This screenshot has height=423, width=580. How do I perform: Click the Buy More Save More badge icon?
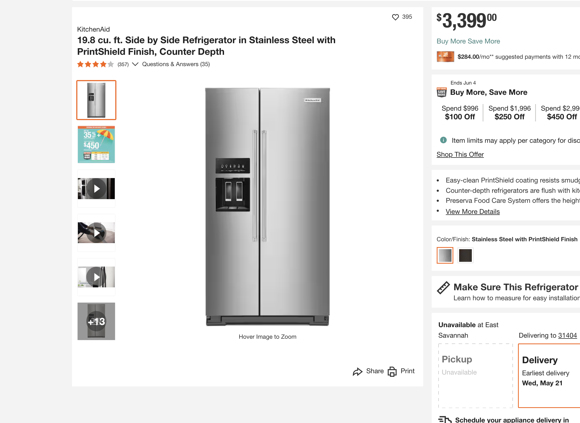442,92
